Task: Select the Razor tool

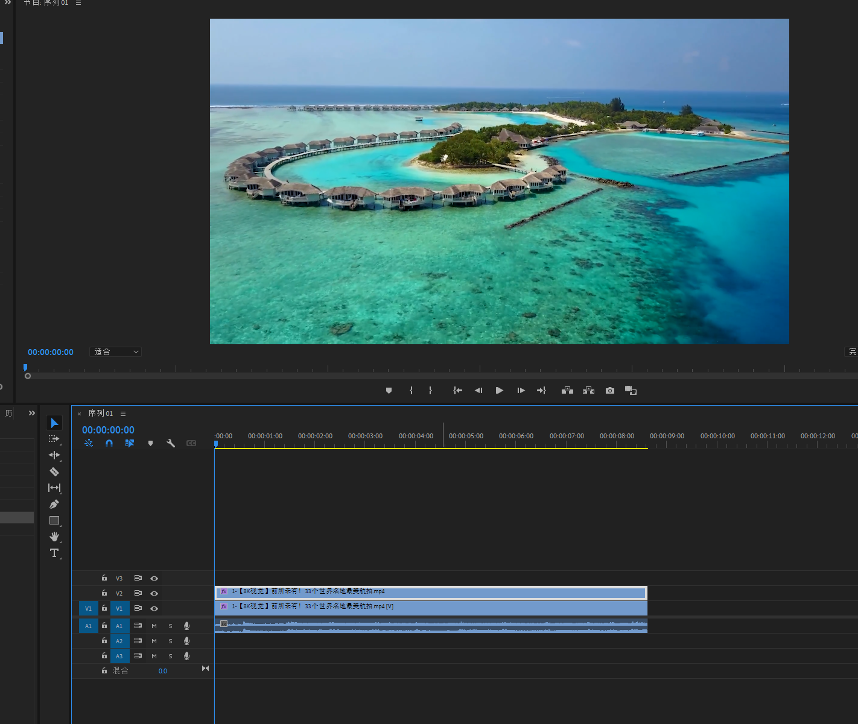Action: 54,471
